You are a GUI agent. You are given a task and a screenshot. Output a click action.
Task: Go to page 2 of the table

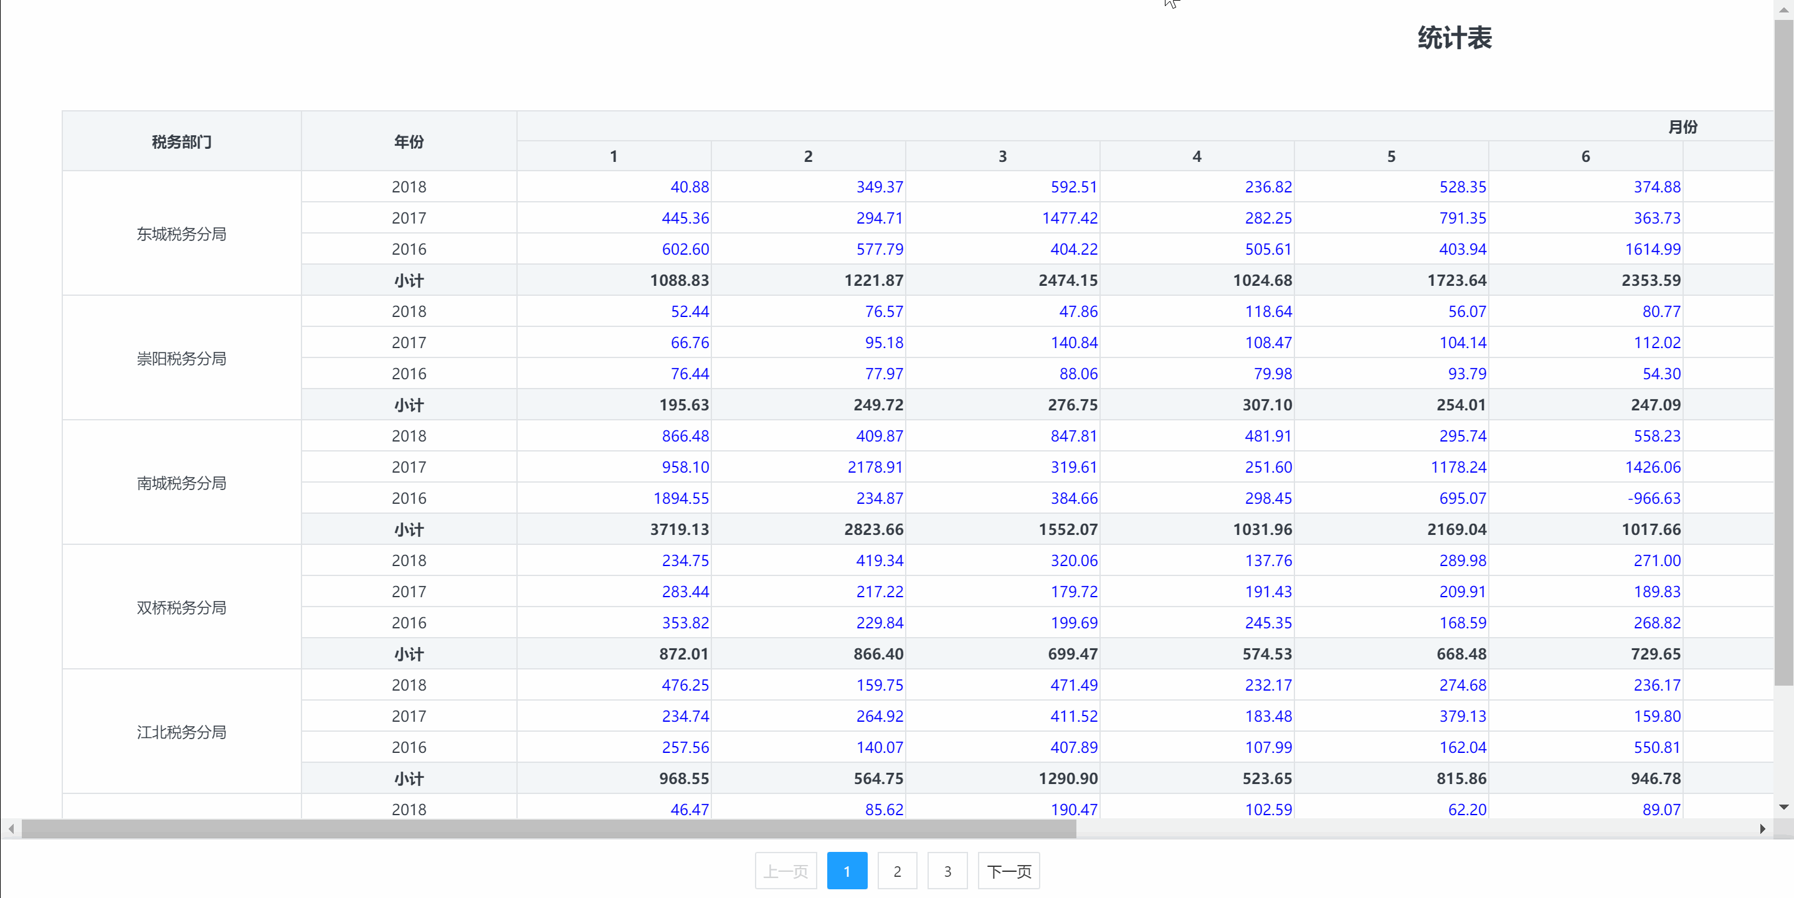pos(897,871)
